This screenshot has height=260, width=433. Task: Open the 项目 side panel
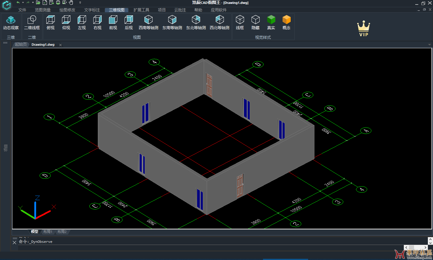(x=6, y=148)
